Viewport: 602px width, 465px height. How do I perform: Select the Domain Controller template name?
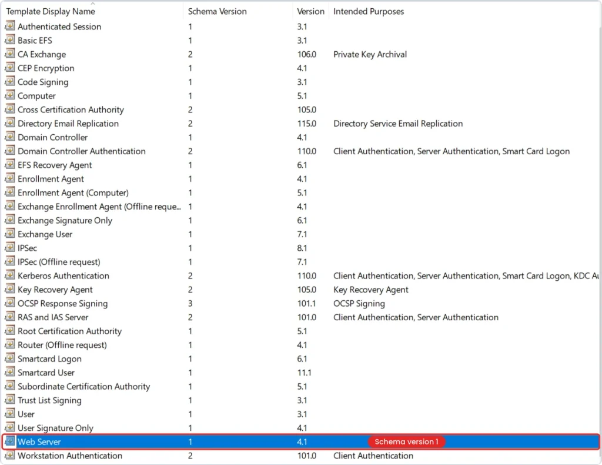[x=52, y=137]
